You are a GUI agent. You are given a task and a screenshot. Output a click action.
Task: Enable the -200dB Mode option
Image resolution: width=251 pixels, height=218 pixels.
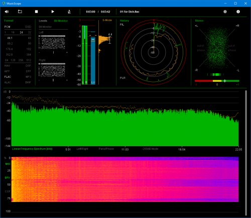(150, 149)
